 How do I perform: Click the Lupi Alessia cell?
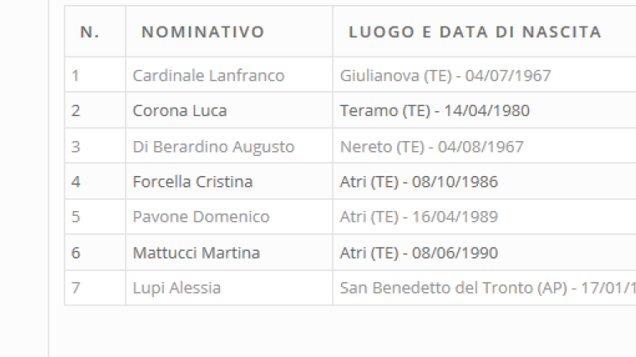point(177,288)
